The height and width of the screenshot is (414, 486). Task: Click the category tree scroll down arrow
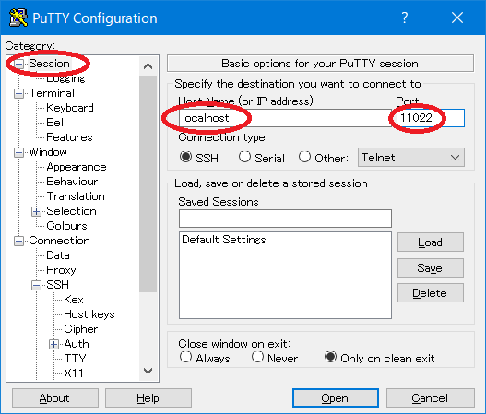coord(148,371)
